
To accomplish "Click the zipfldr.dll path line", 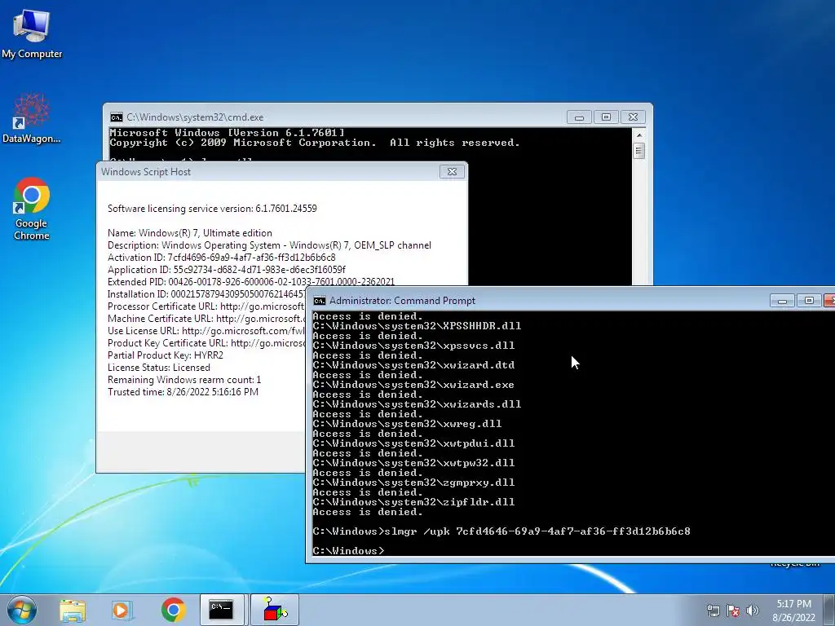I will (x=413, y=502).
